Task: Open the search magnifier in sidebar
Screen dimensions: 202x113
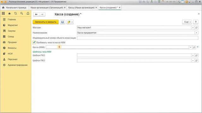Action: (22, 13)
